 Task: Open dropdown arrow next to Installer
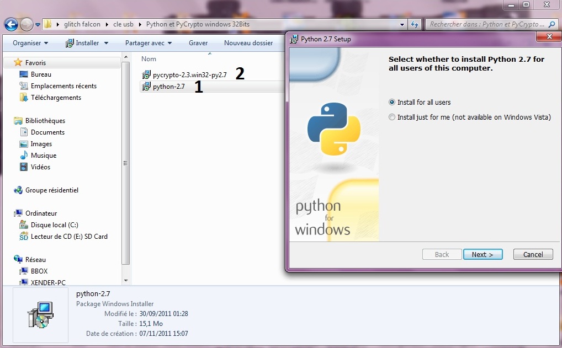(106, 43)
